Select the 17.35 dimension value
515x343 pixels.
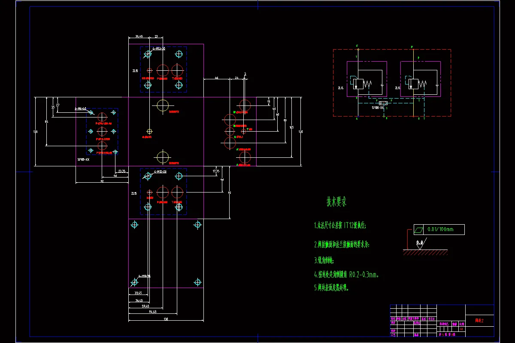click(216, 171)
